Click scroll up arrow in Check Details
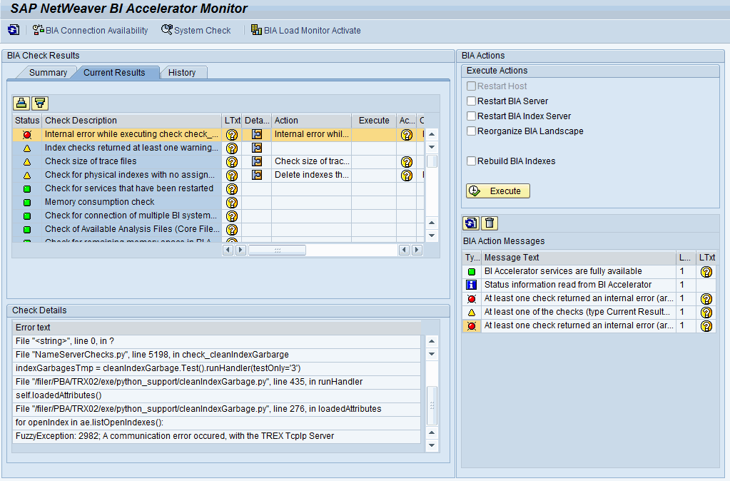 pos(432,341)
